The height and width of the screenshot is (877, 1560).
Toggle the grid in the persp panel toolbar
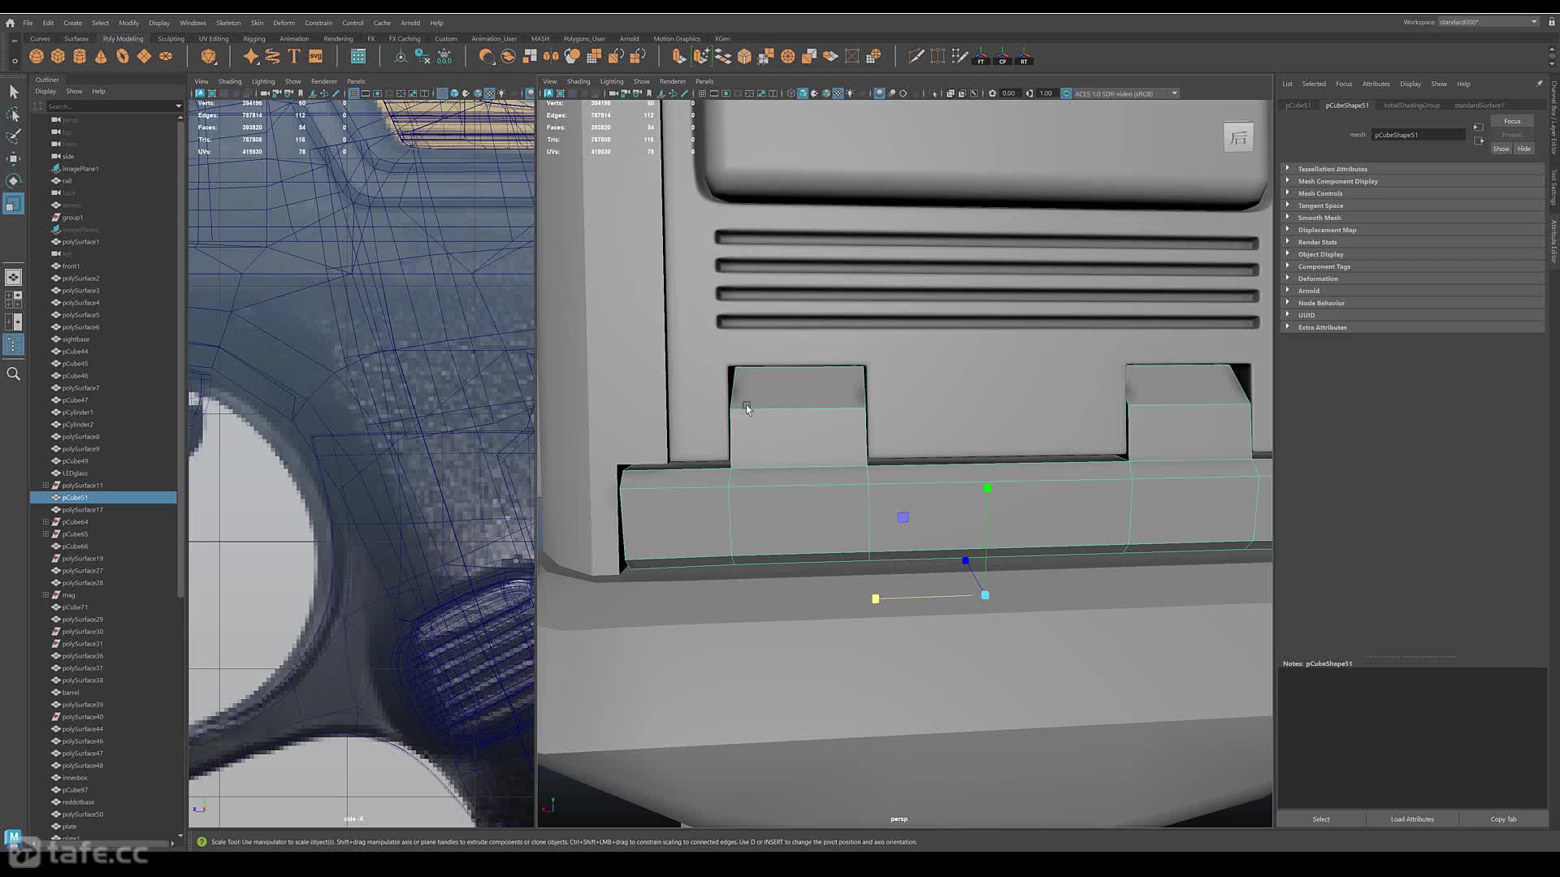coord(702,93)
